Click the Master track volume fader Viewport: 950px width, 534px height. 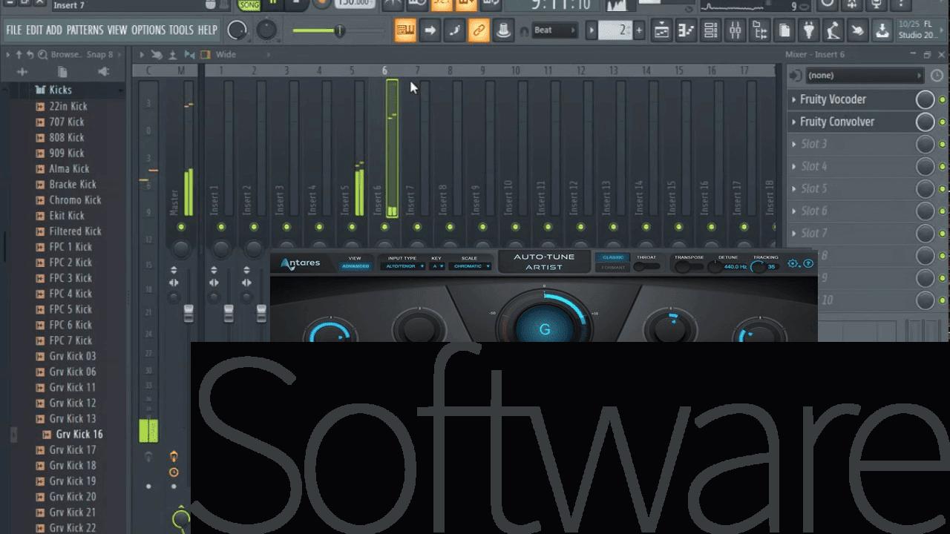[x=189, y=312]
